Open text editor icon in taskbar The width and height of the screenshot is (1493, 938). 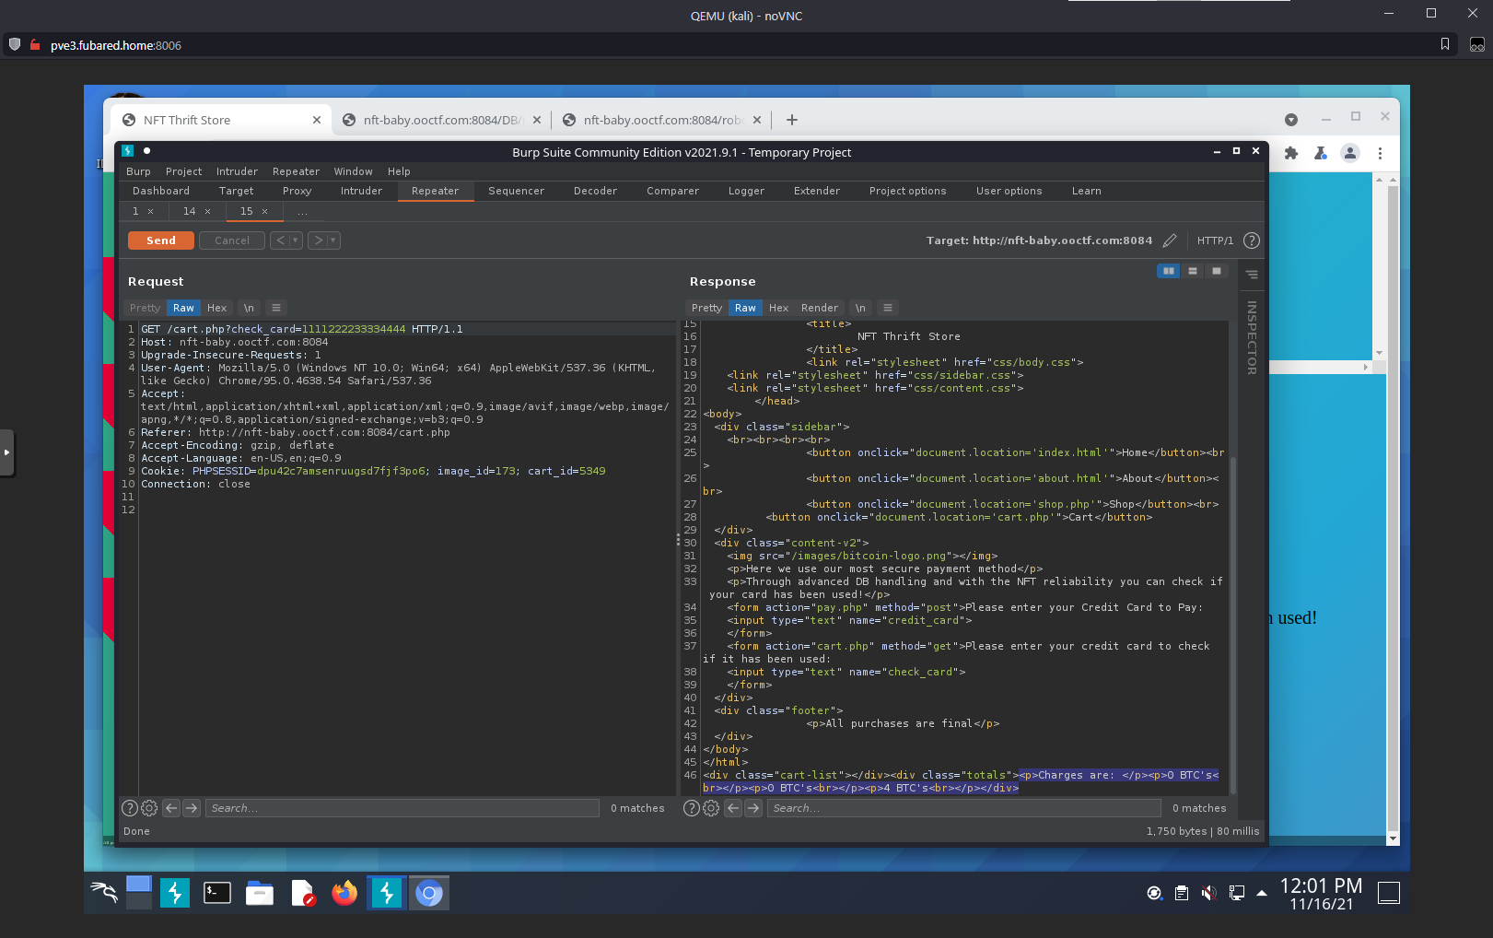[302, 892]
